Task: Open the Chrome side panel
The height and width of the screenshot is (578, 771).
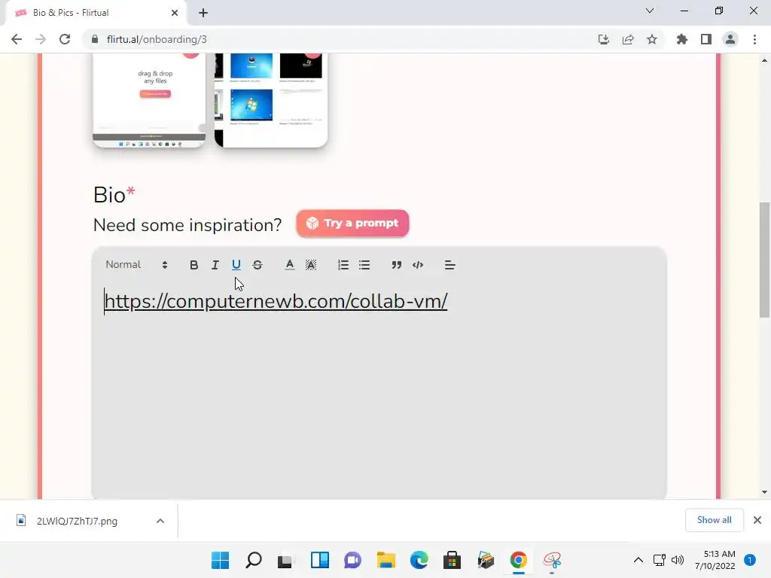Action: coord(706,39)
